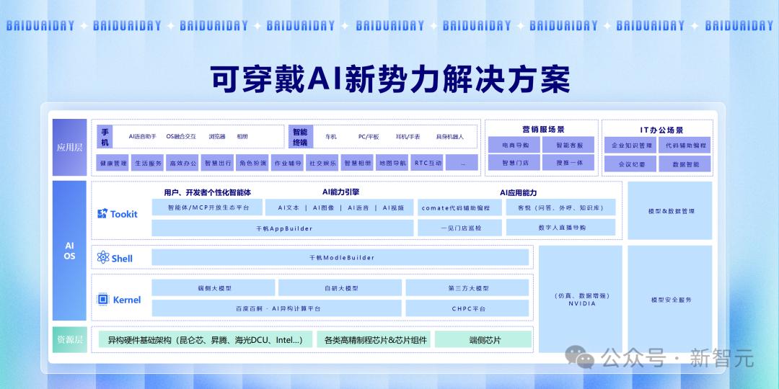This screenshot has height=389, width=779.
Task: Click the Tookit puzzle icon
Action: point(102,214)
